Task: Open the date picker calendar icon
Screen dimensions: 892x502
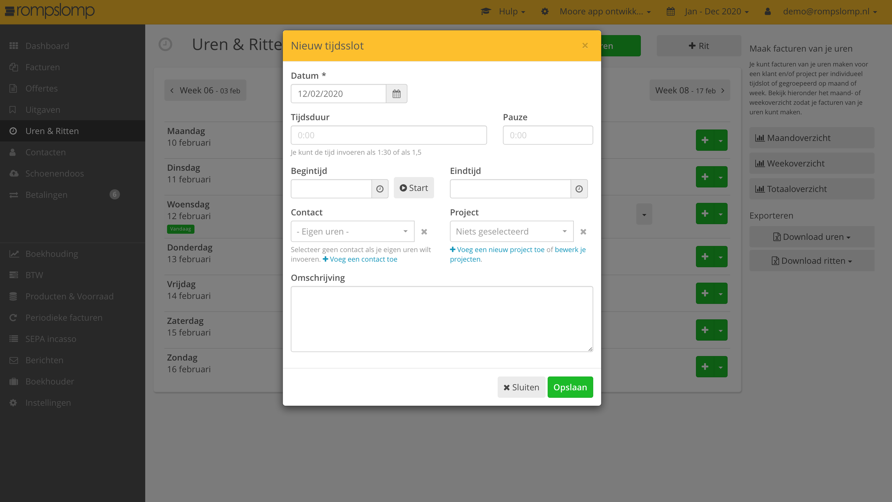Action: click(x=396, y=94)
